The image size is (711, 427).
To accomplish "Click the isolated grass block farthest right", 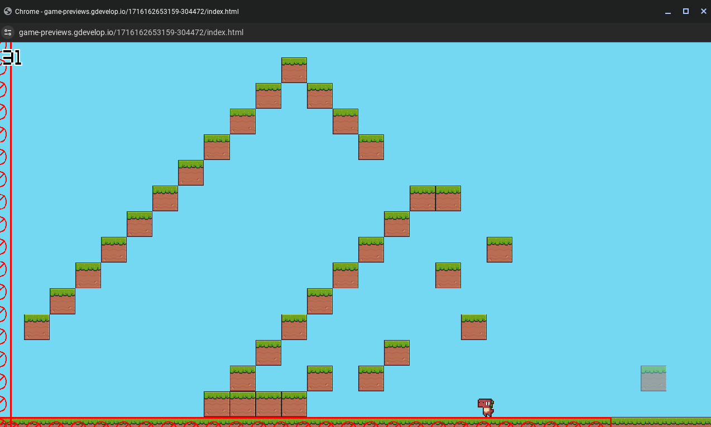I will point(499,250).
